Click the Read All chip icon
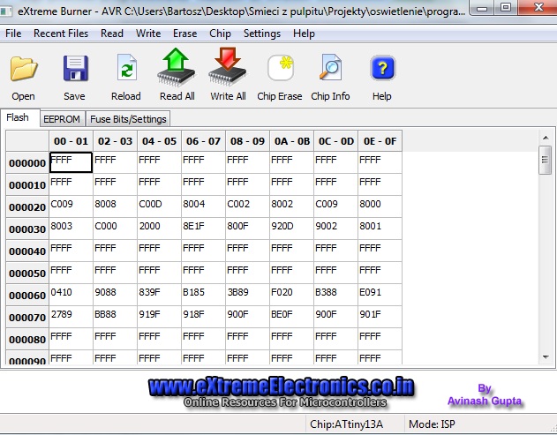The width and height of the screenshot is (557, 435). 177,67
